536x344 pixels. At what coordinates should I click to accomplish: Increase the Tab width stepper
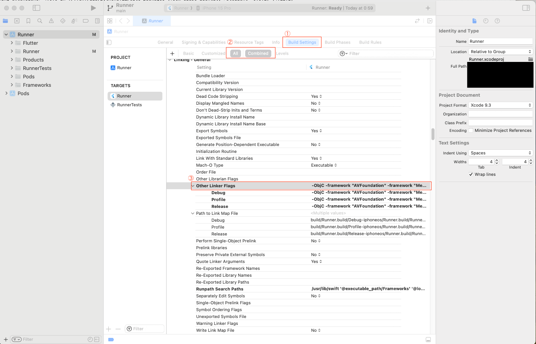tap(497, 161)
